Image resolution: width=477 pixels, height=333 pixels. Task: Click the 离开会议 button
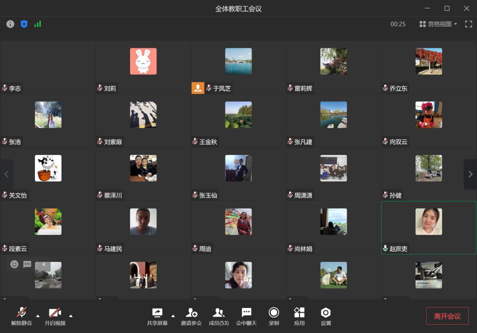tap(447, 316)
